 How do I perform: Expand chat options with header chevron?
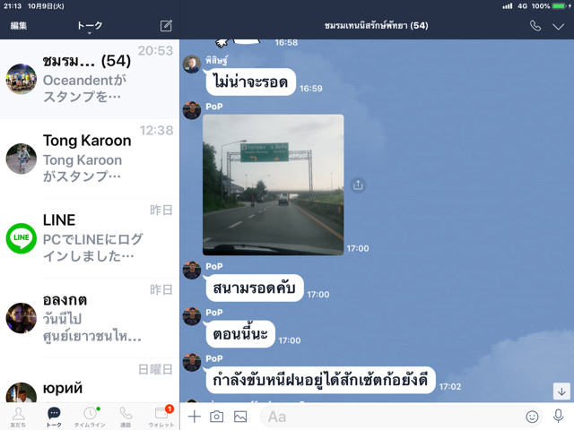pos(558,26)
